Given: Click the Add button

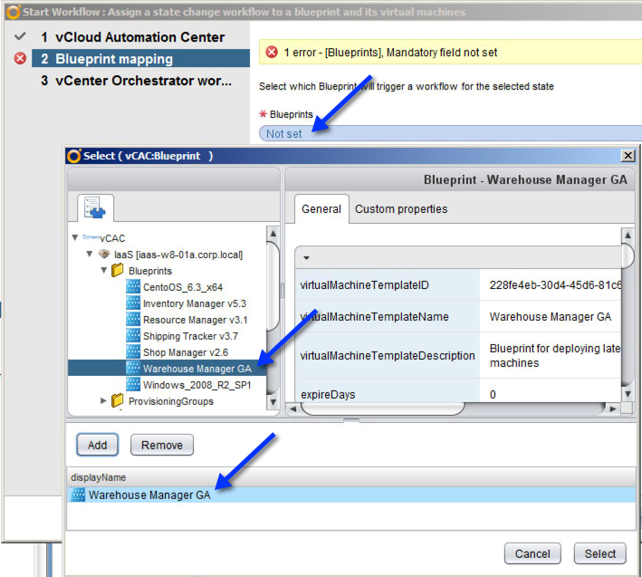Looking at the screenshot, I should (x=97, y=445).
